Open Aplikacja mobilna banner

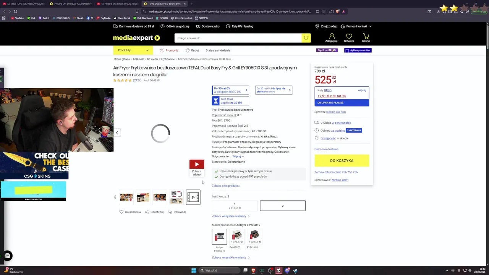click(x=358, y=50)
